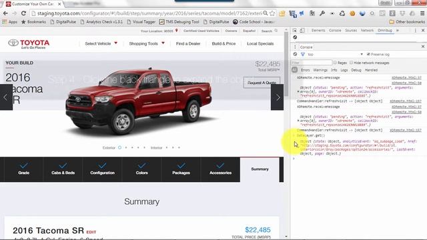Image resolution: width=427 pixels, height=240 pixels.
Task: Filter console to Warnings only
Action: 320,70
